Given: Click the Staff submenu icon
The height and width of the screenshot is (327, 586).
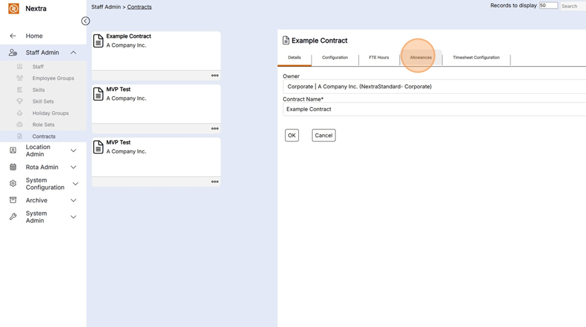Looking at the screenshot, I should click(20, 66).
